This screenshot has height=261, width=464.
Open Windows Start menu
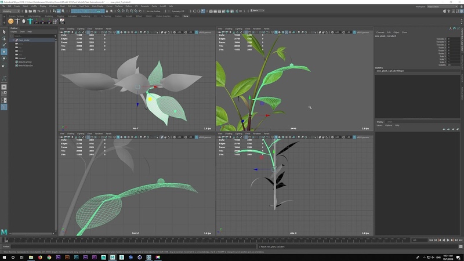(x=4, y=256)
